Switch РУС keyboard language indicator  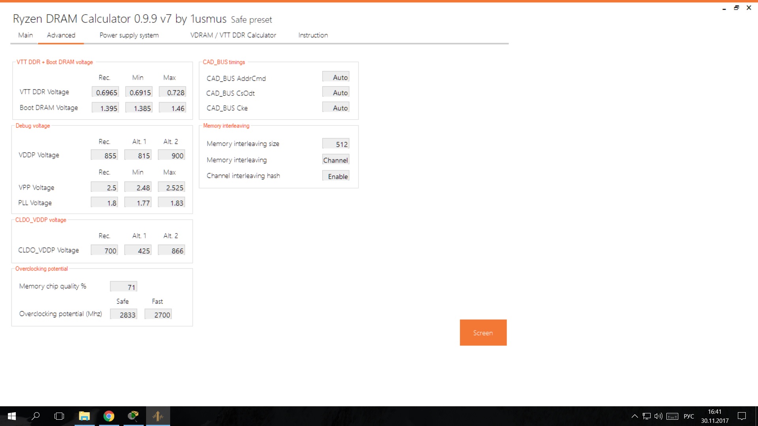pos(689,416)
